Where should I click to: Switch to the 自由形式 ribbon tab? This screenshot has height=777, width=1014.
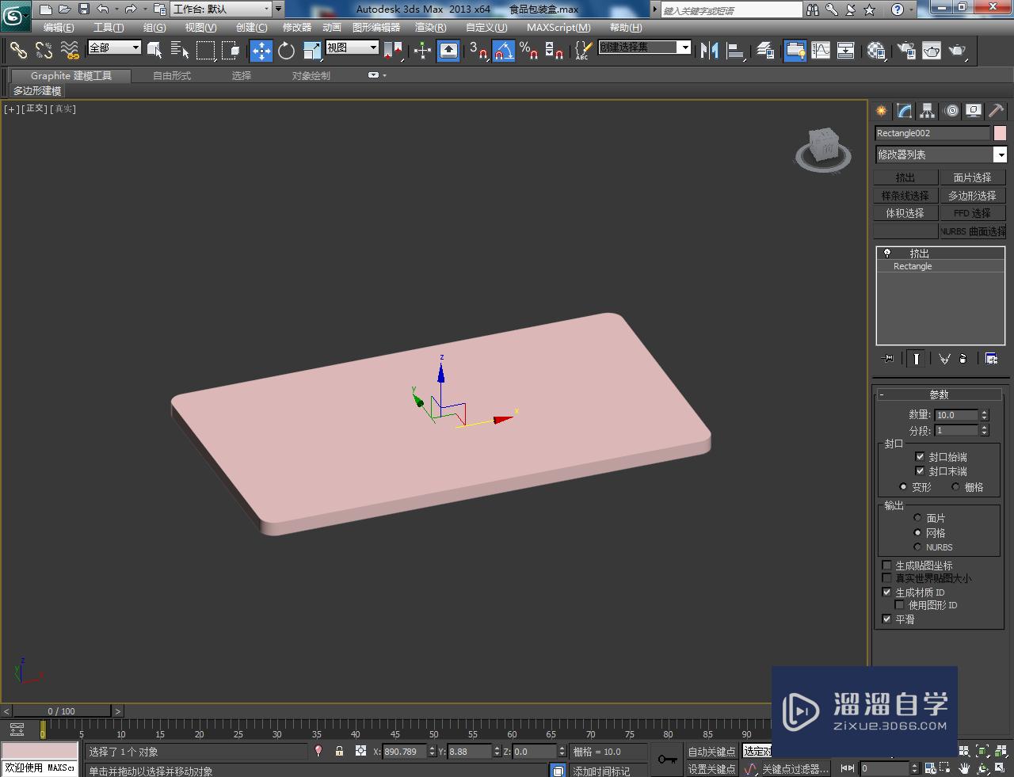point(172,76)
